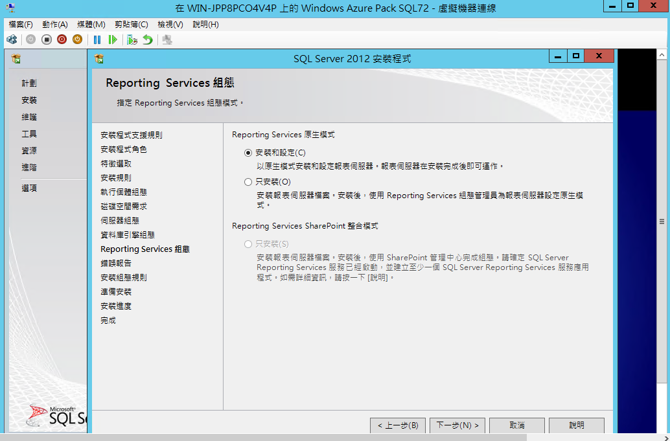Open the 進階 section in Installation Center
The width and height of the screenshot is (670, 441).
pyautogui.click(x=29, y=168)
